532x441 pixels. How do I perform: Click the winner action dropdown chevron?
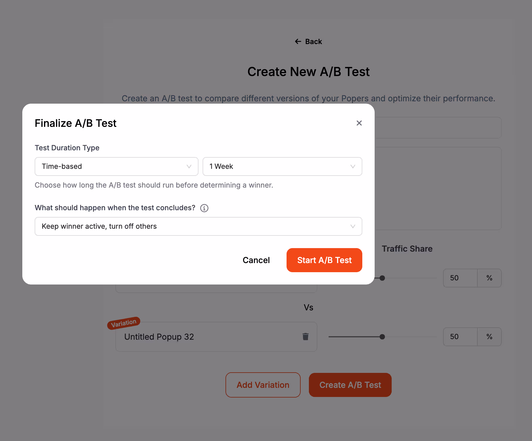coord(353,226)
